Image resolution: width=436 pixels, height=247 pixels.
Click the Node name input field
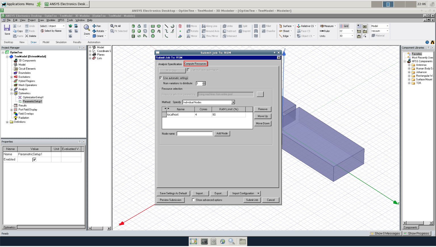(194, 134)
